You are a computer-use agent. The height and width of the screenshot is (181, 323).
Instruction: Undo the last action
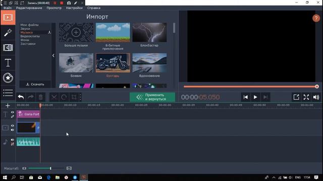[21, 97]
